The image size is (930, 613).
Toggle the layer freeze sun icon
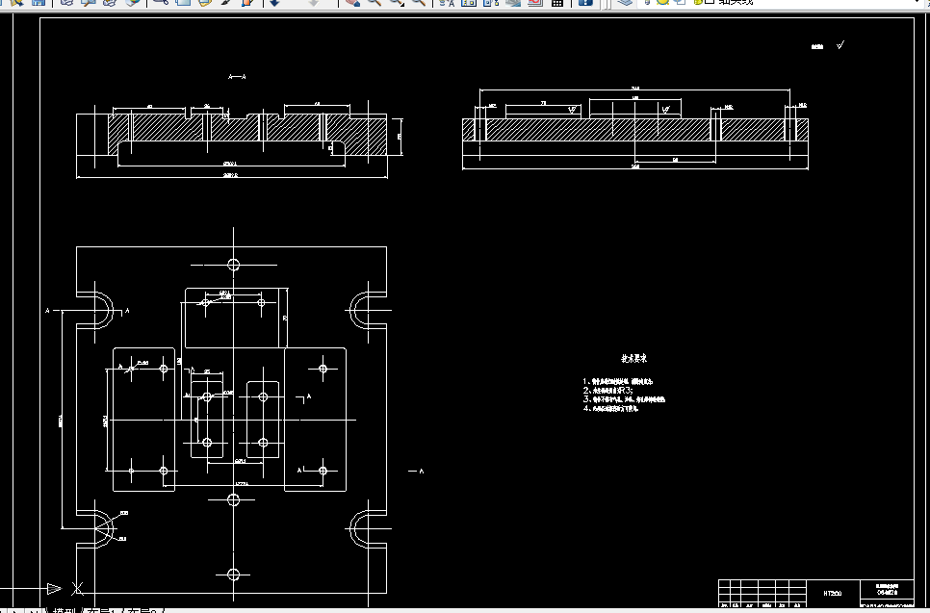(x=662, y=2)
